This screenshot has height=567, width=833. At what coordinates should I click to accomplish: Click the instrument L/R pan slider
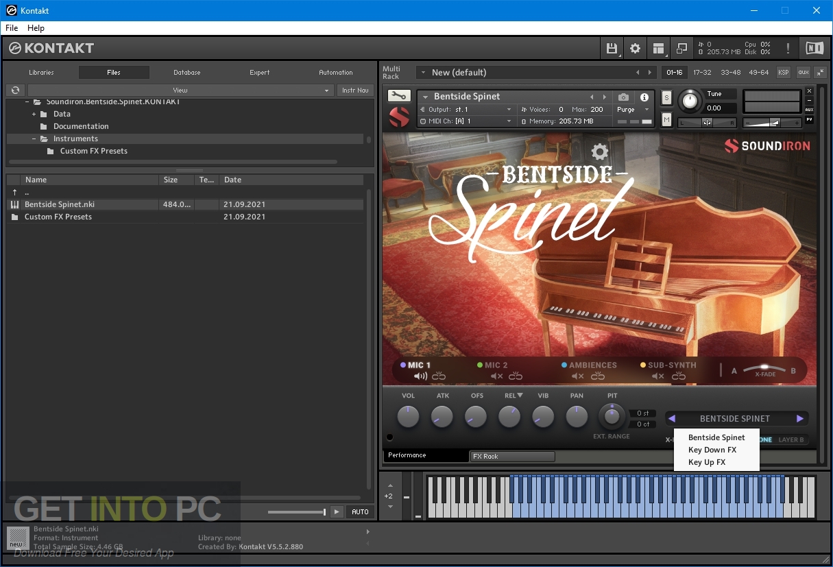(x=707, y=122)
